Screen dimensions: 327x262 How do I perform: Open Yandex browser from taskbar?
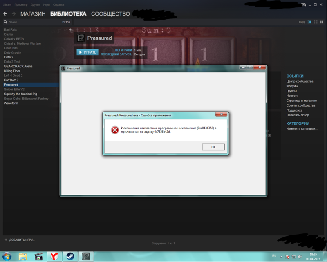click(x=54, y=256)
